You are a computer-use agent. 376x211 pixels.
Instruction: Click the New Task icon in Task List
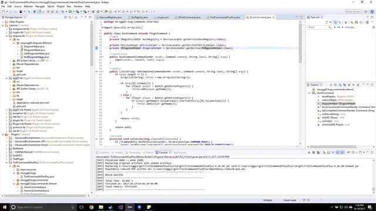coord(327,22)
